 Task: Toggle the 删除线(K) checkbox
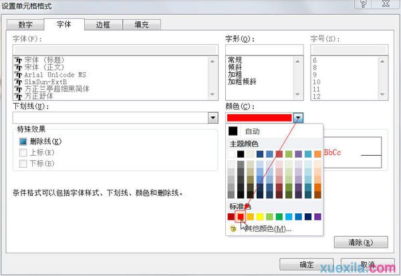(23, 142)
